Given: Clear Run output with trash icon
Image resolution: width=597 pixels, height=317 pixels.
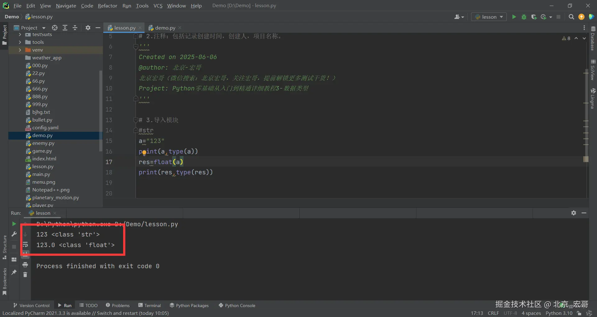Looking at the screenshot, I should click(25, 275).
